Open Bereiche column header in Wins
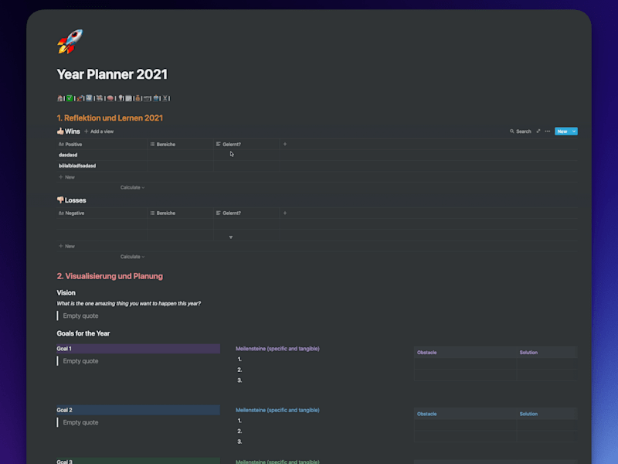Screen dimensions: 618x464 pyautogui.click(x=181, y=145)
